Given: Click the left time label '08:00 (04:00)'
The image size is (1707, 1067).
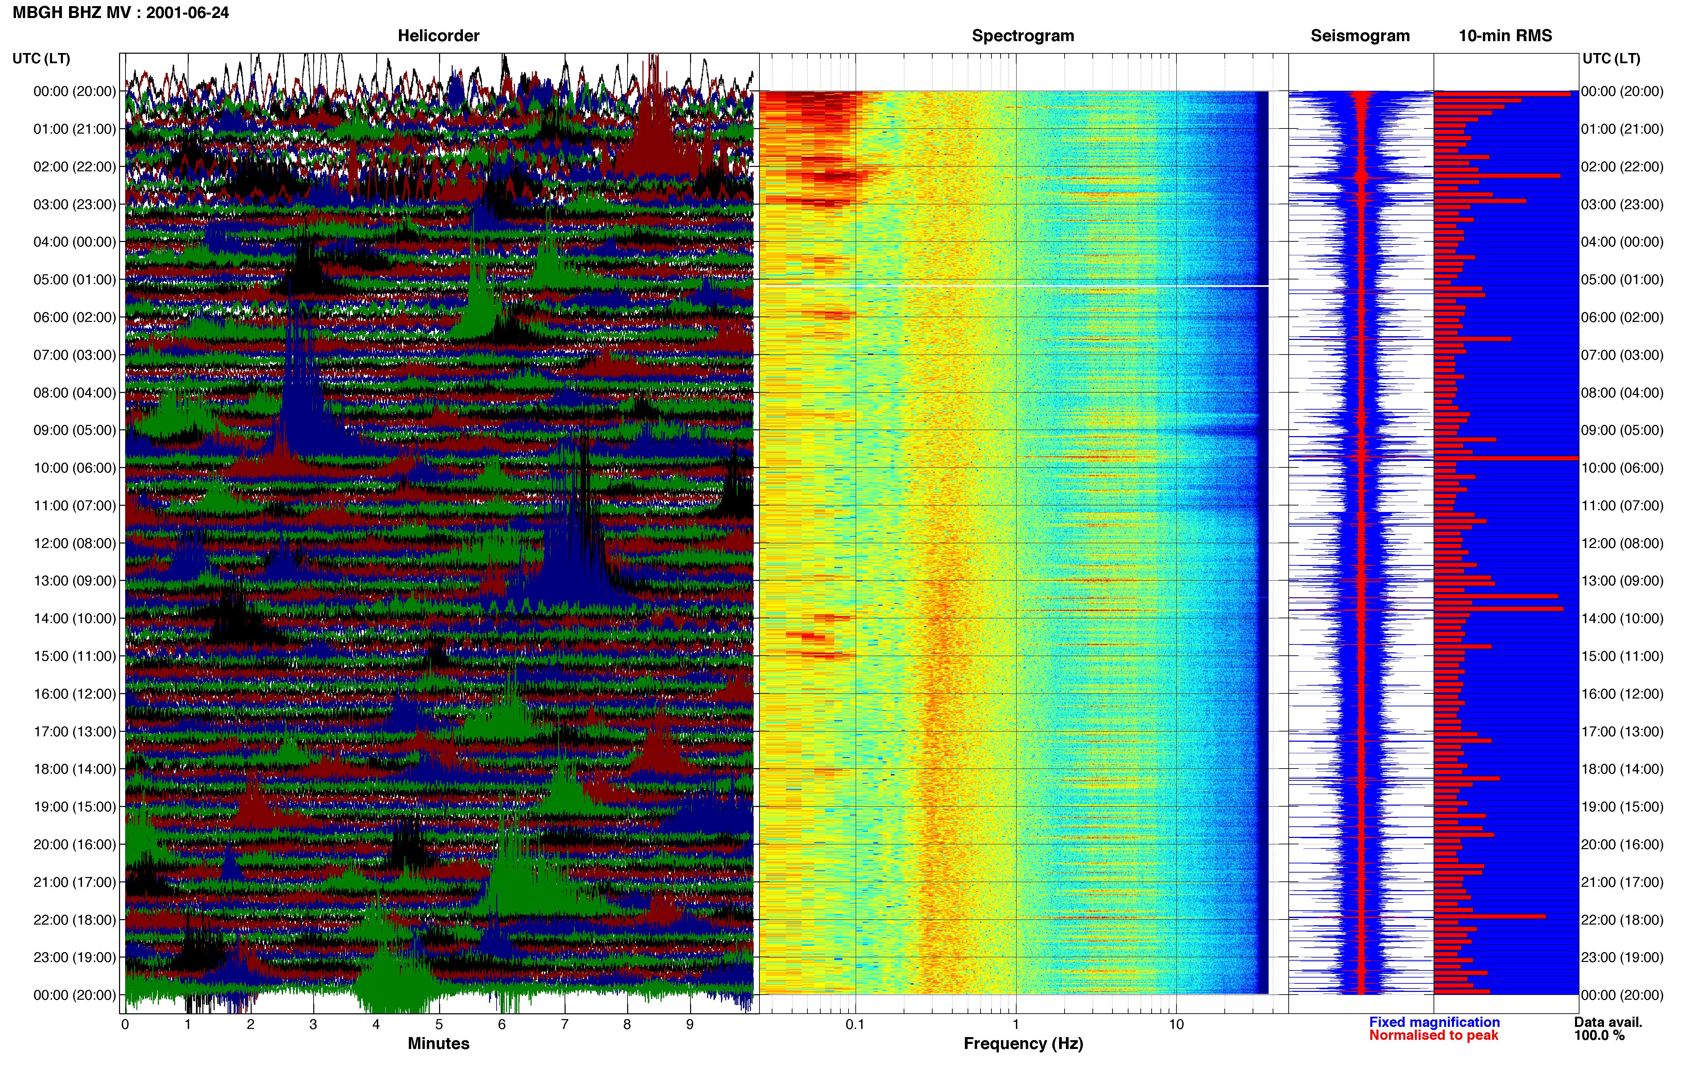Looking at the screenshot, I should click(x=75, y=392).
